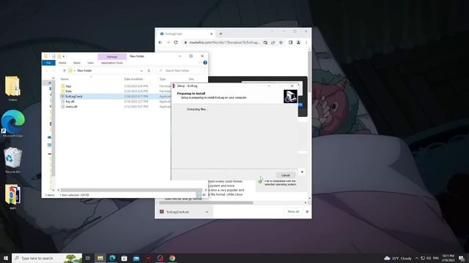This screenshot has width=469, height=263.
Task: Click the Search New folder box
Action: [x=180, y=71]
